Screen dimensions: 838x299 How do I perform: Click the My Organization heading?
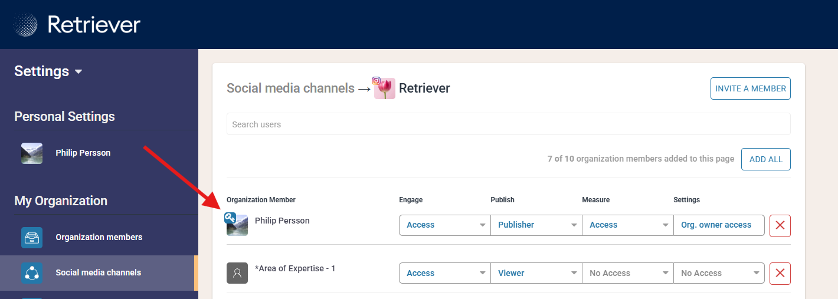pos(61,201)
